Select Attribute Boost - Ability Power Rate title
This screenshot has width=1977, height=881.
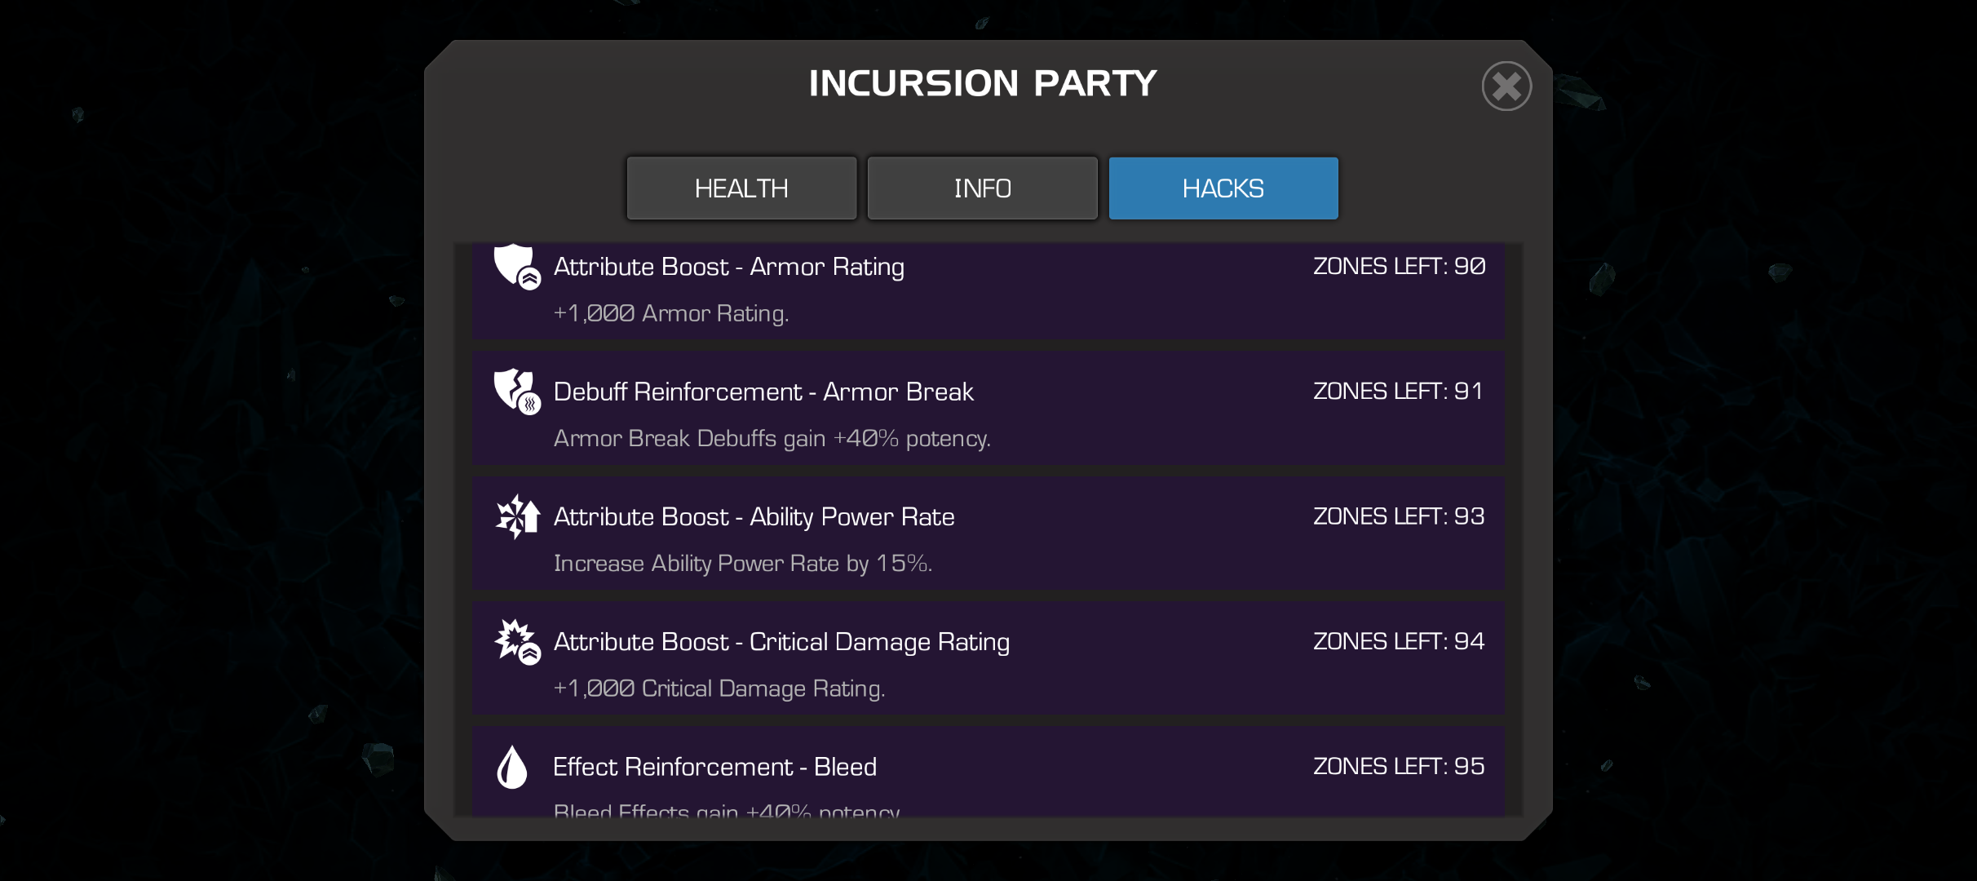pos(754,516)
